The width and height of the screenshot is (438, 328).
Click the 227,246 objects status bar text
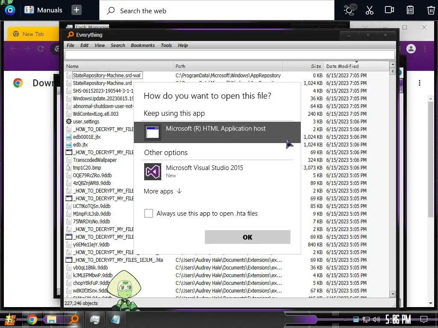point(81,303)
